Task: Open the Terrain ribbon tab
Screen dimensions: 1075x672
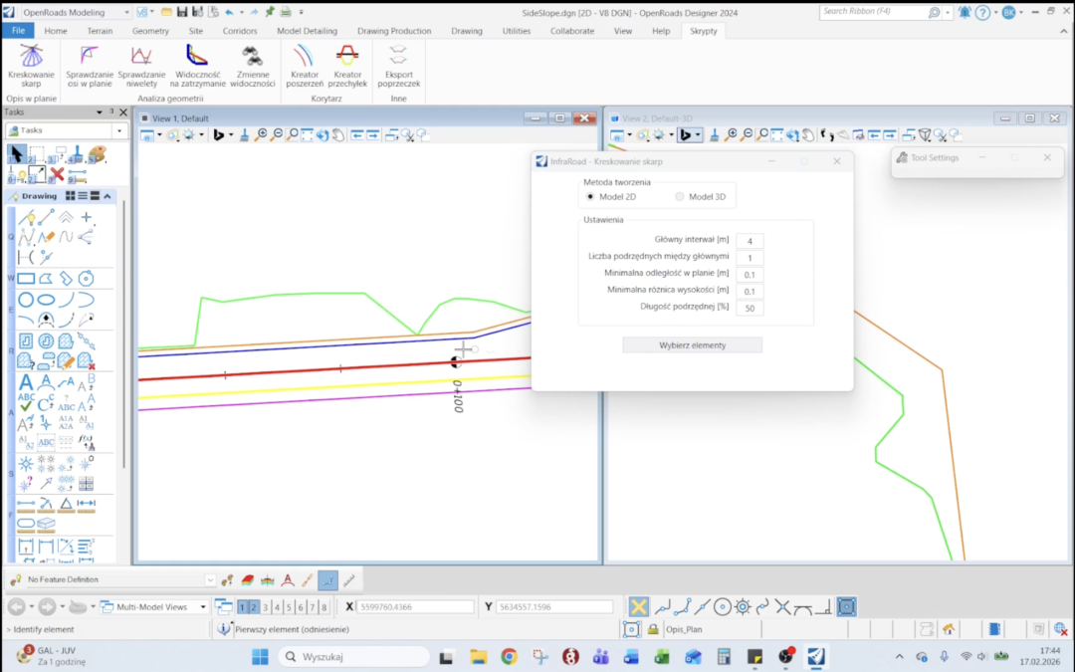Action: [x=100, y=31]
